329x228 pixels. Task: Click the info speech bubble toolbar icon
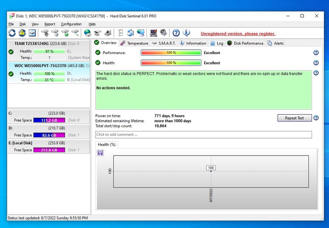pos(186,33)
